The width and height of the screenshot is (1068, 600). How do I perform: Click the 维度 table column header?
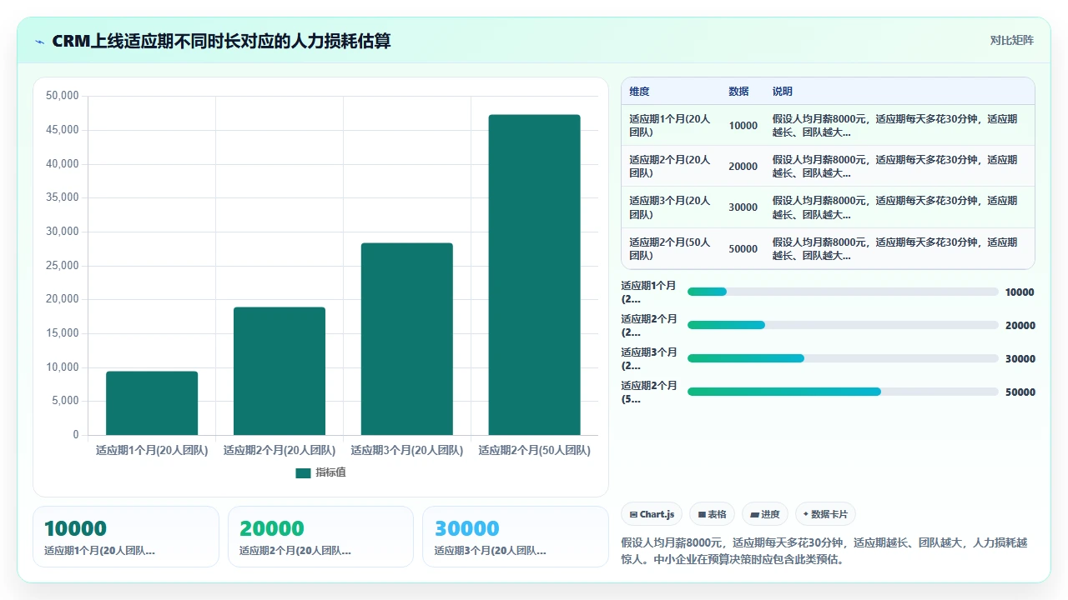(x=639, y=92)
